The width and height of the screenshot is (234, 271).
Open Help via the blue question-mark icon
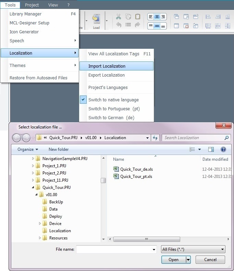[x=223, y=149]
